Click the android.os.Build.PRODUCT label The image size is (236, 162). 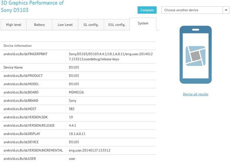point(23,76)
